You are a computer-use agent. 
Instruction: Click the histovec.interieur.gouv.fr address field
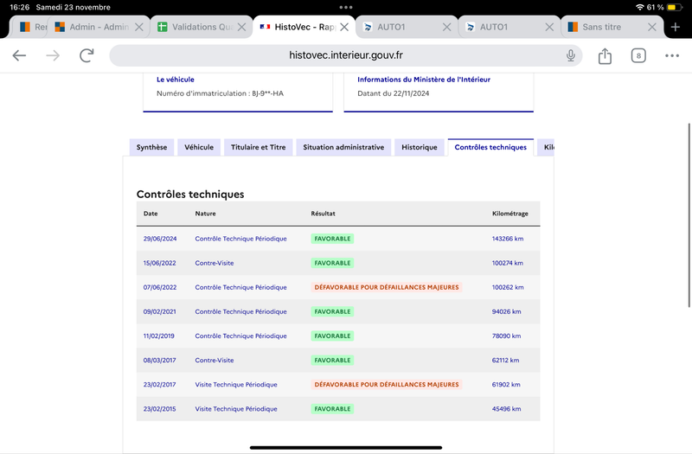(345, 55)
